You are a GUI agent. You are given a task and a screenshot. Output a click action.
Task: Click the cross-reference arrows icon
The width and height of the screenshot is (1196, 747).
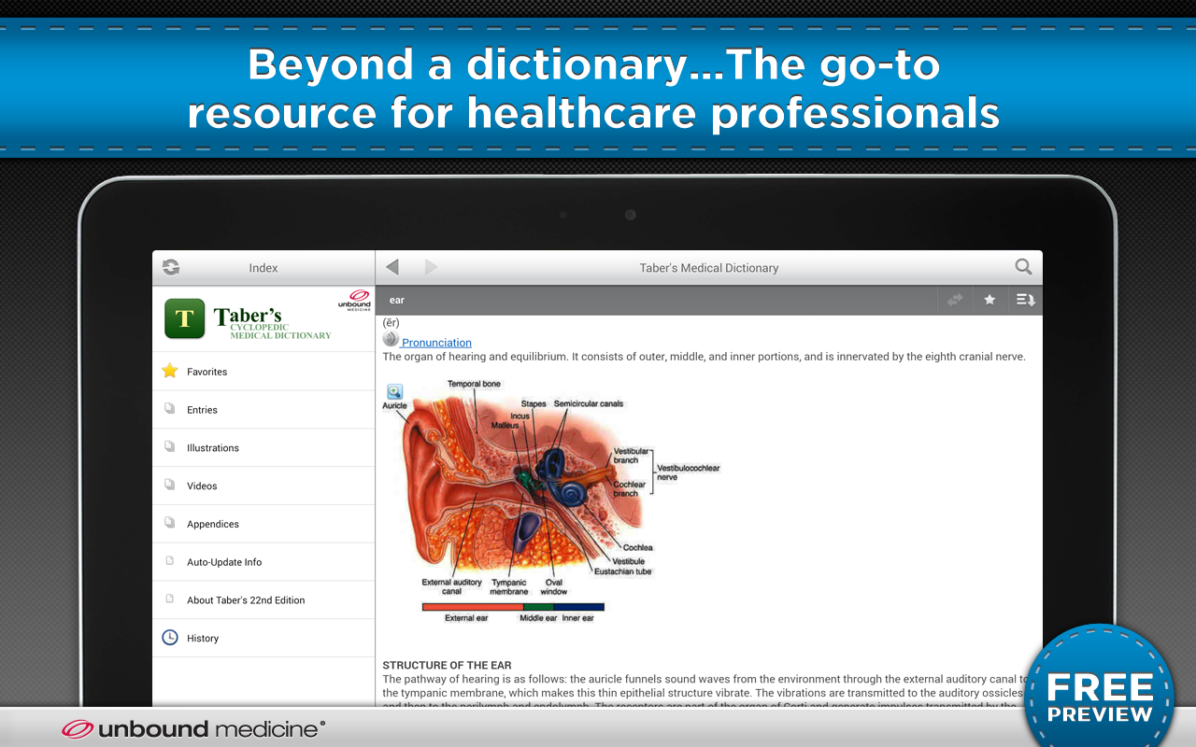954,300
